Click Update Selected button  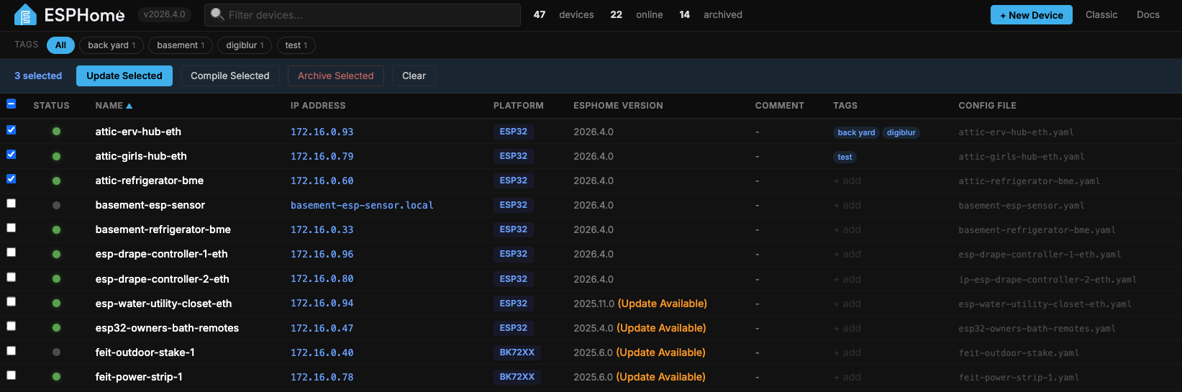point(124,76)
